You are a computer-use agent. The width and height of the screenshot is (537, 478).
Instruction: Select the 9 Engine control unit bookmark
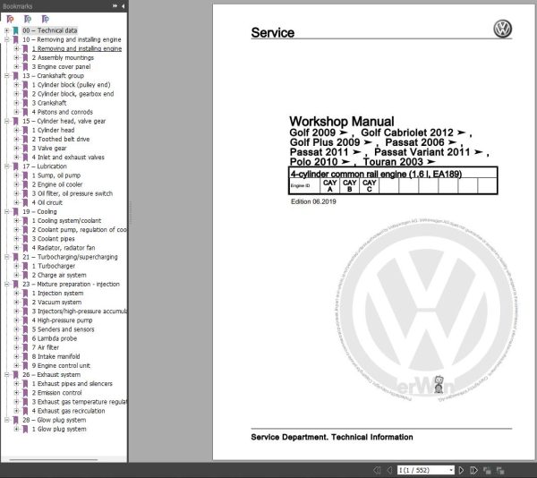(x=61, y=366)
